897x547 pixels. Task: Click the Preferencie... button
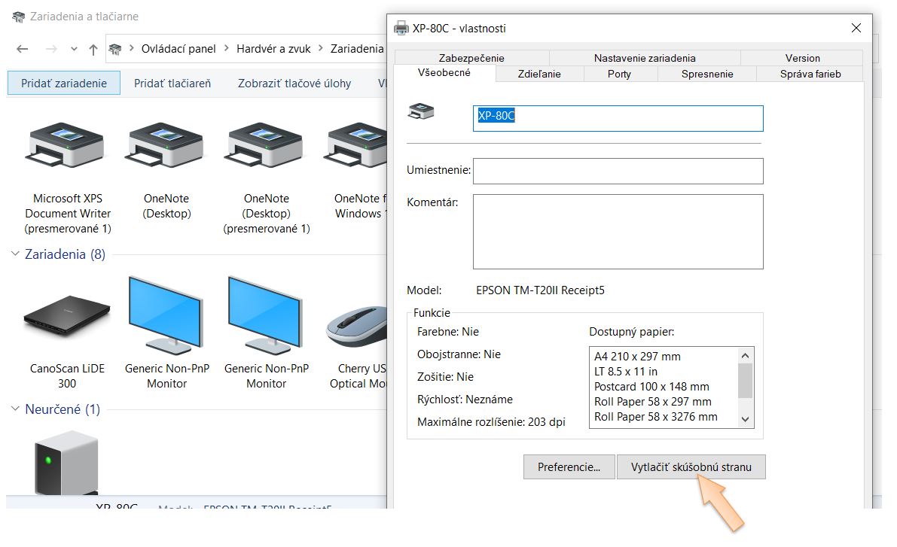click(x=569, y=467)
